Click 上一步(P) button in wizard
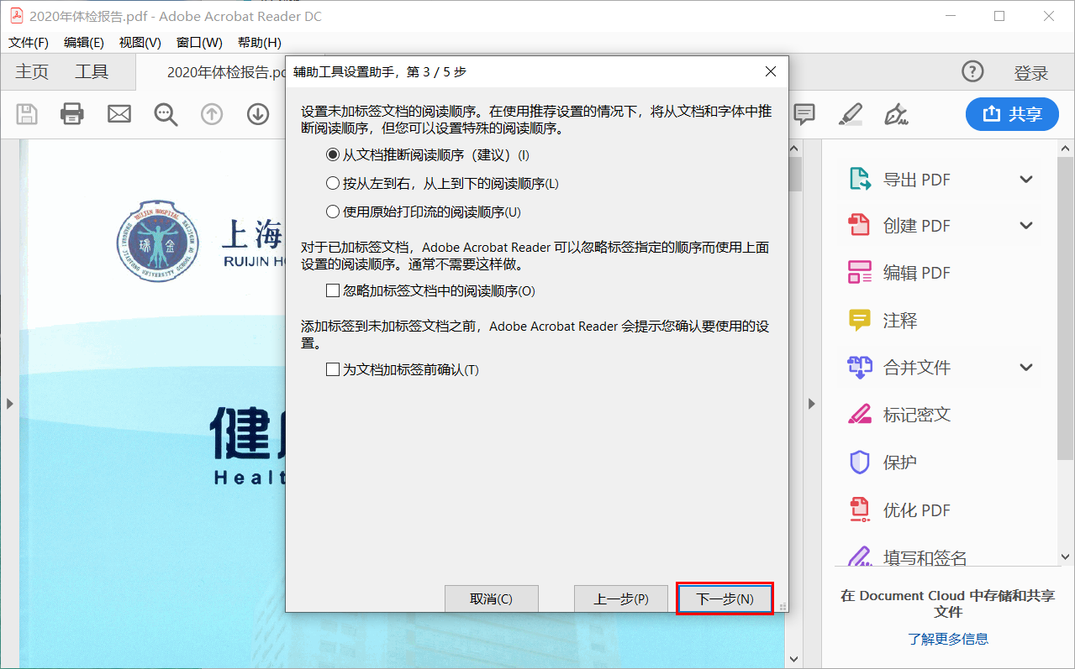This screenshot has height=669, width=1075. pyautogui.click(x=621, y=598)
